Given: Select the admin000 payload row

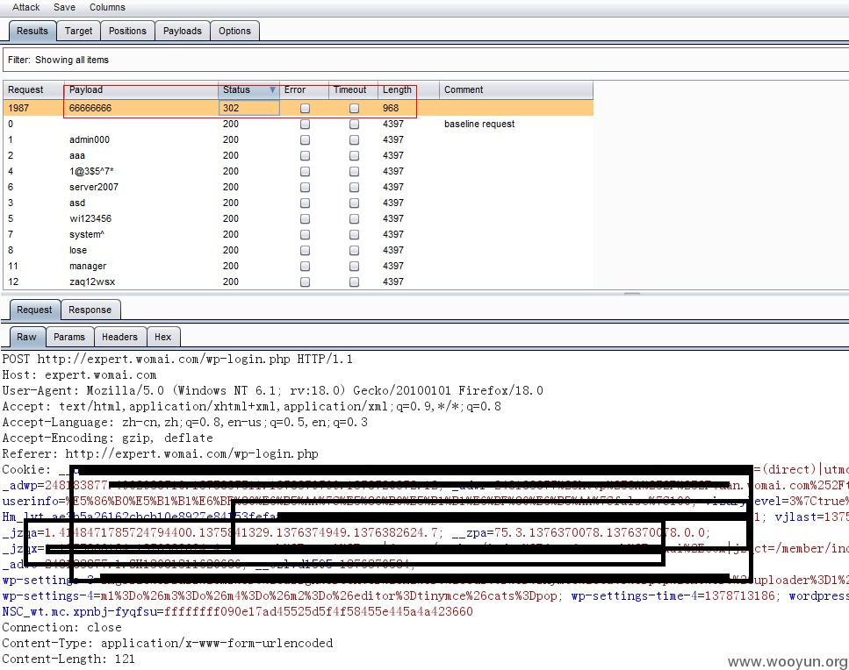Looking at the screenshot, I should click(x=299, y=139).
